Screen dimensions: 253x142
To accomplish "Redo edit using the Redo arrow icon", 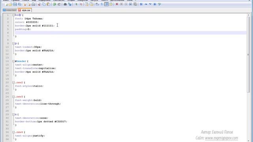I will [x=59, y=4].
